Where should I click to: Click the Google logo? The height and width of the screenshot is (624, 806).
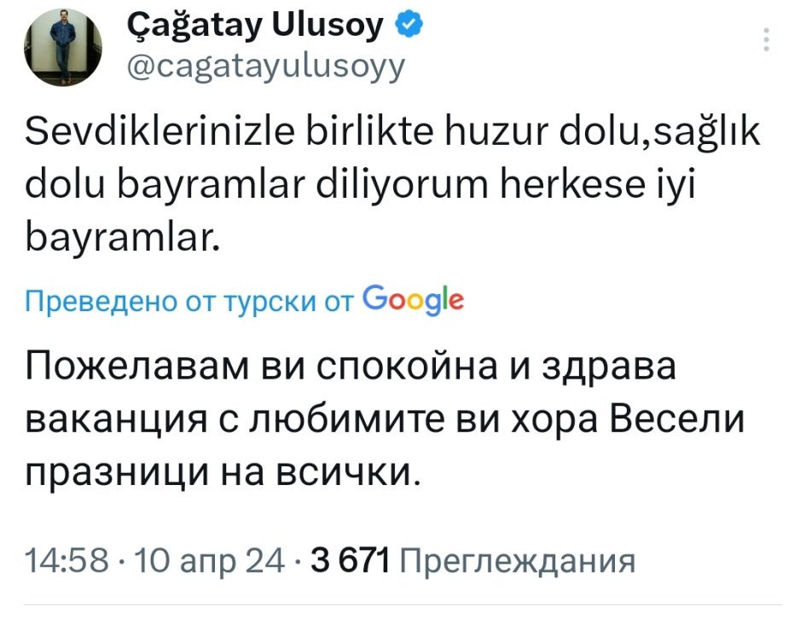coord(414,300)
